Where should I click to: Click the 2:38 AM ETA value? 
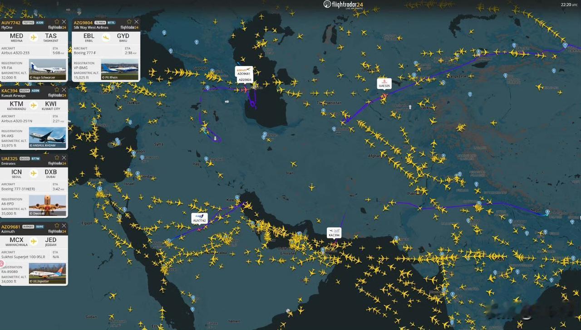[x=131, y=53]
